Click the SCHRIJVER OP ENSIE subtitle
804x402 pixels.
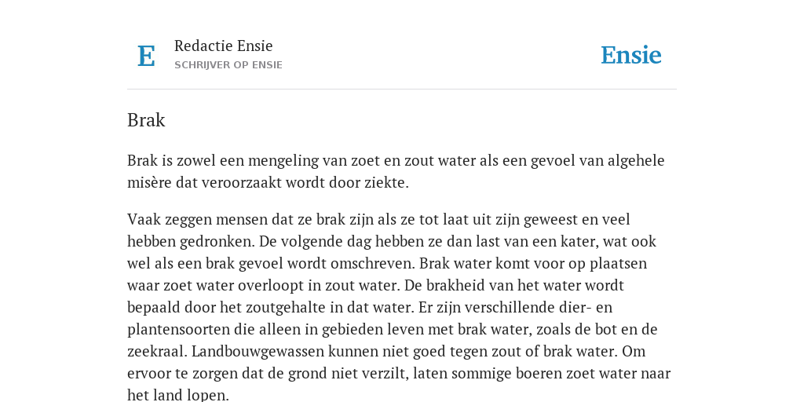point(228,65)
